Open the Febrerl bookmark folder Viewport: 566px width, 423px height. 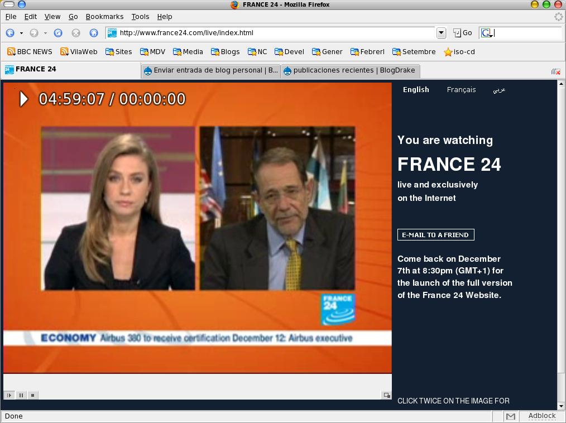click(367, 51)
